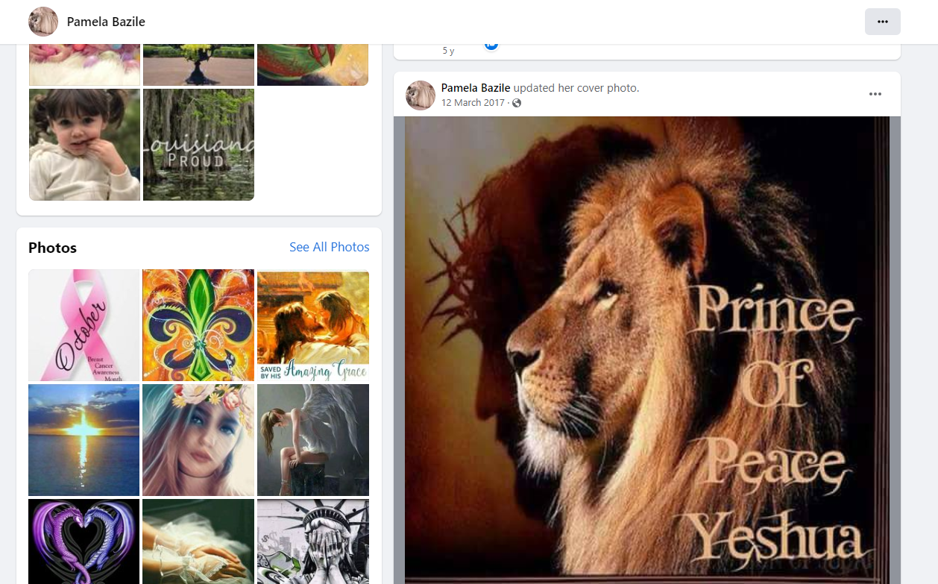Open the Louisiana Proud swamp photo
Screen dimensions: 938x584
pos(198,145)
